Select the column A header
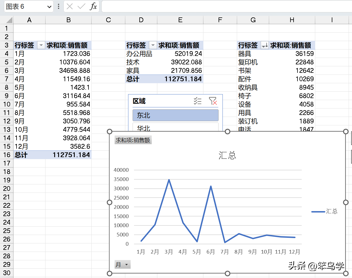 click(x=29, y=20)
